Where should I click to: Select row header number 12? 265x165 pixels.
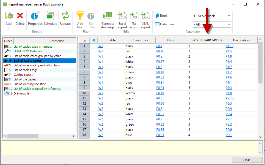point(84,104)
